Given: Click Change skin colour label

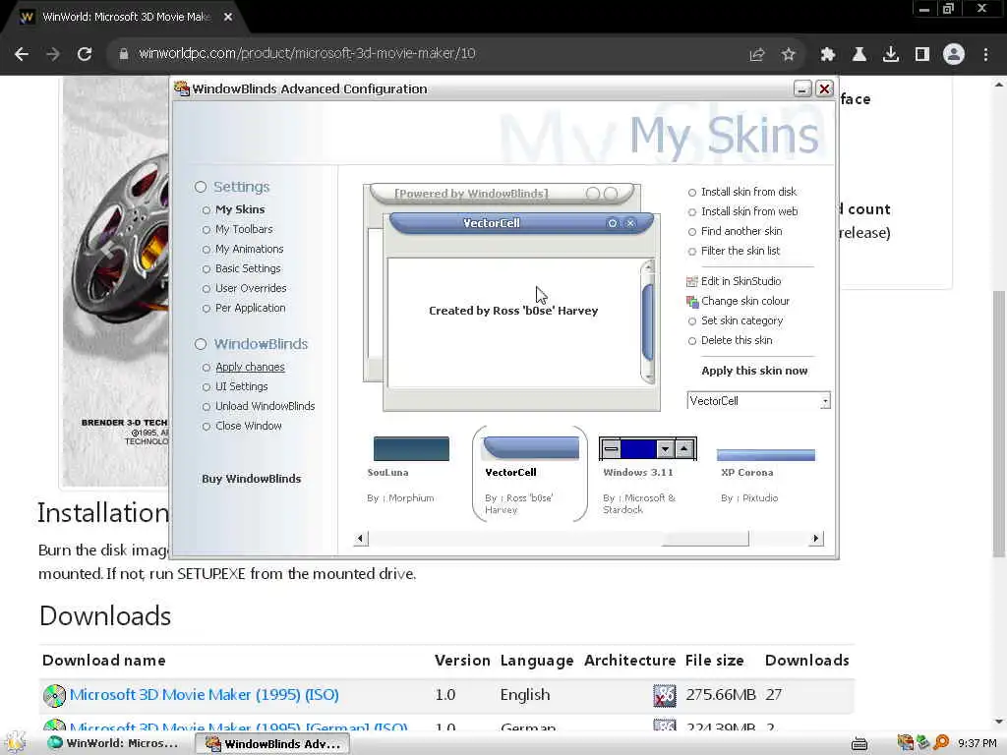Looking at the screenshot, I should click(745, 301).
